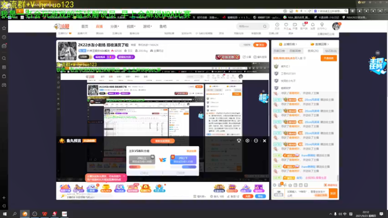Open the Douyu logo homepage link
This screenshot has width=388, height=218.
point(62,27)
